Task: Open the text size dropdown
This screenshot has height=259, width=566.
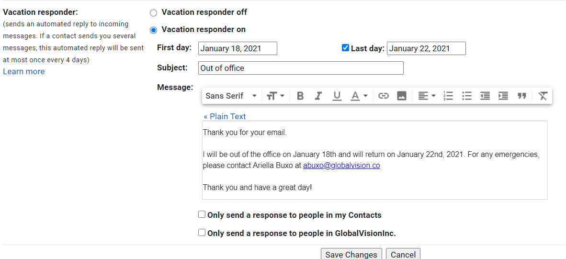Action: click(275, 96)
